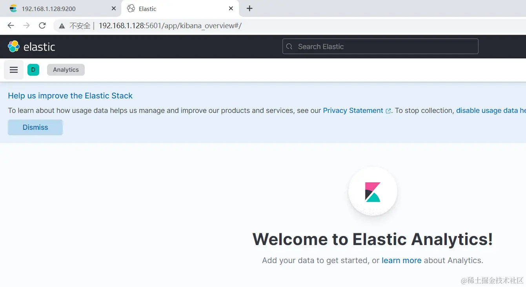
Task: Reload the page with refresh icon
Action: 42,25
